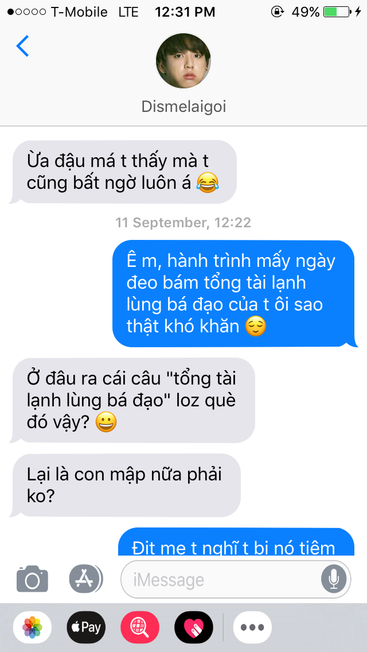Tap the partially visible "Địt mẹ t nghĩ" bubble
Image resolution: width=367 pixels, height=652 pixels.
point(237,541)
